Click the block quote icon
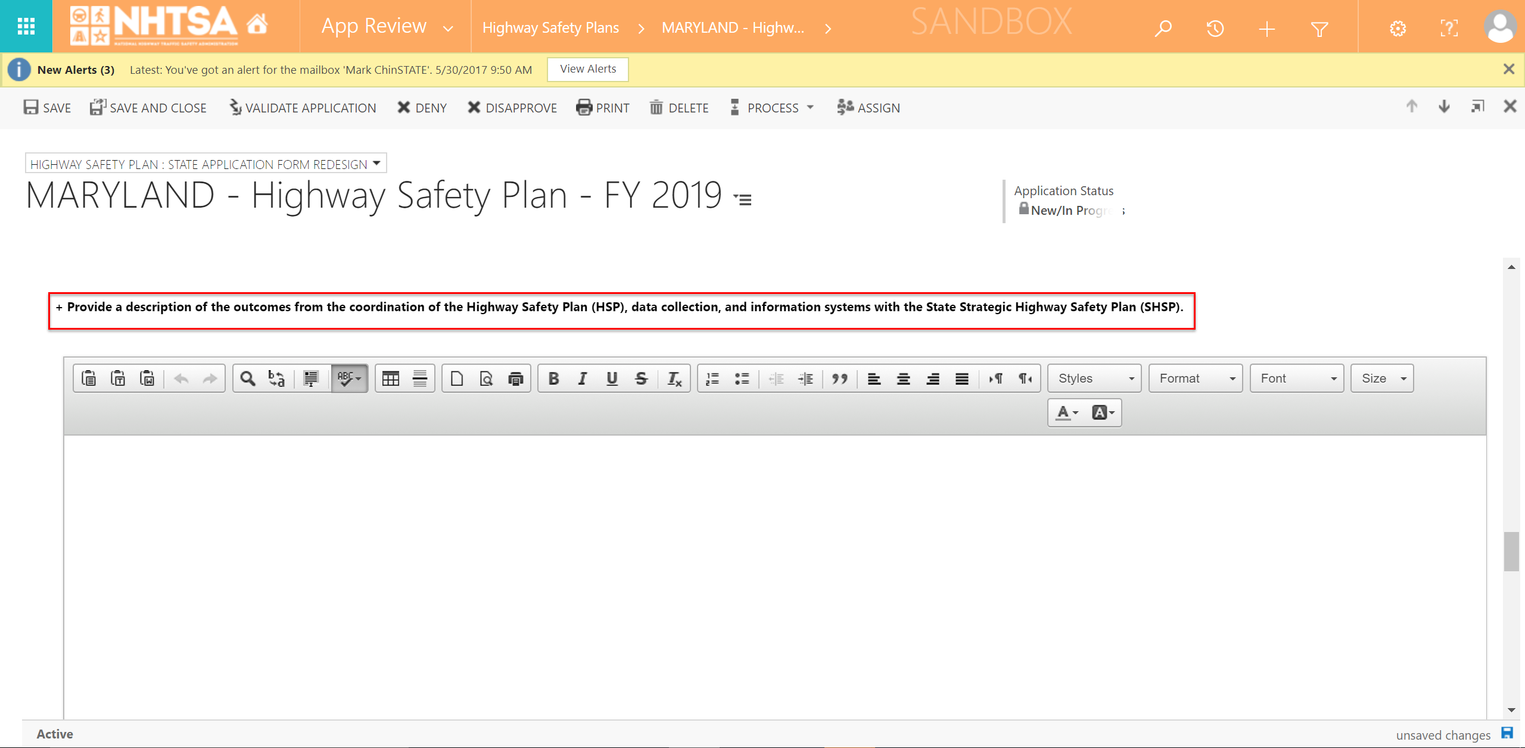The width and height of the screenshot is (1525, 748). tap(840, 378)
